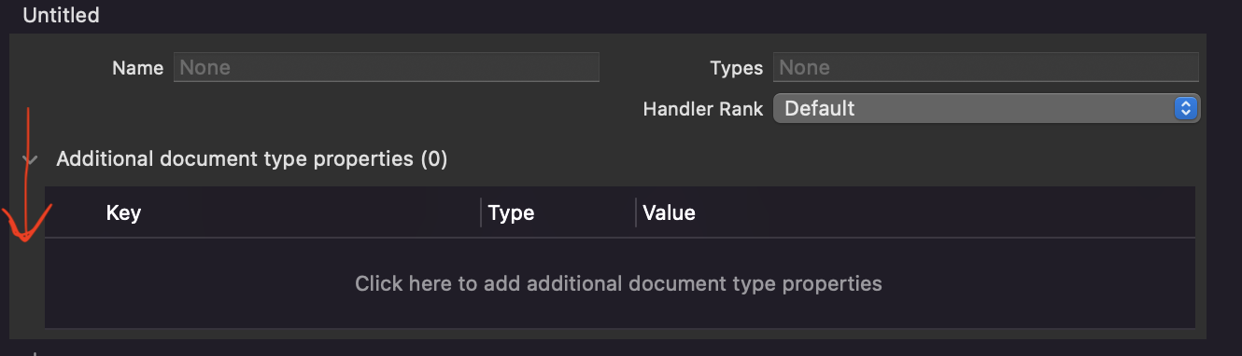The image size is (1242, 356).
Task: Collapse the additional document type properties chevron
Action: tap(31, 160)
